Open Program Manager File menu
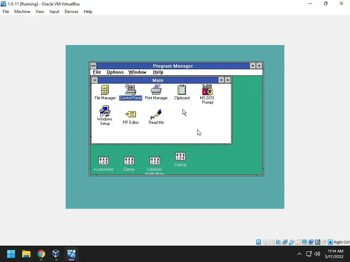 (x=97, y=72)
